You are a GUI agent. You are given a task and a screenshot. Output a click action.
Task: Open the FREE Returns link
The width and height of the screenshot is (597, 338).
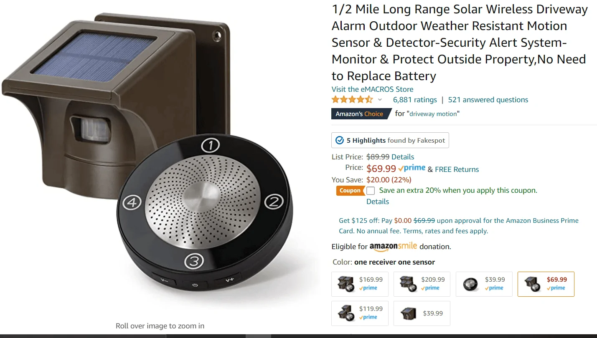[x=457, y=169]
